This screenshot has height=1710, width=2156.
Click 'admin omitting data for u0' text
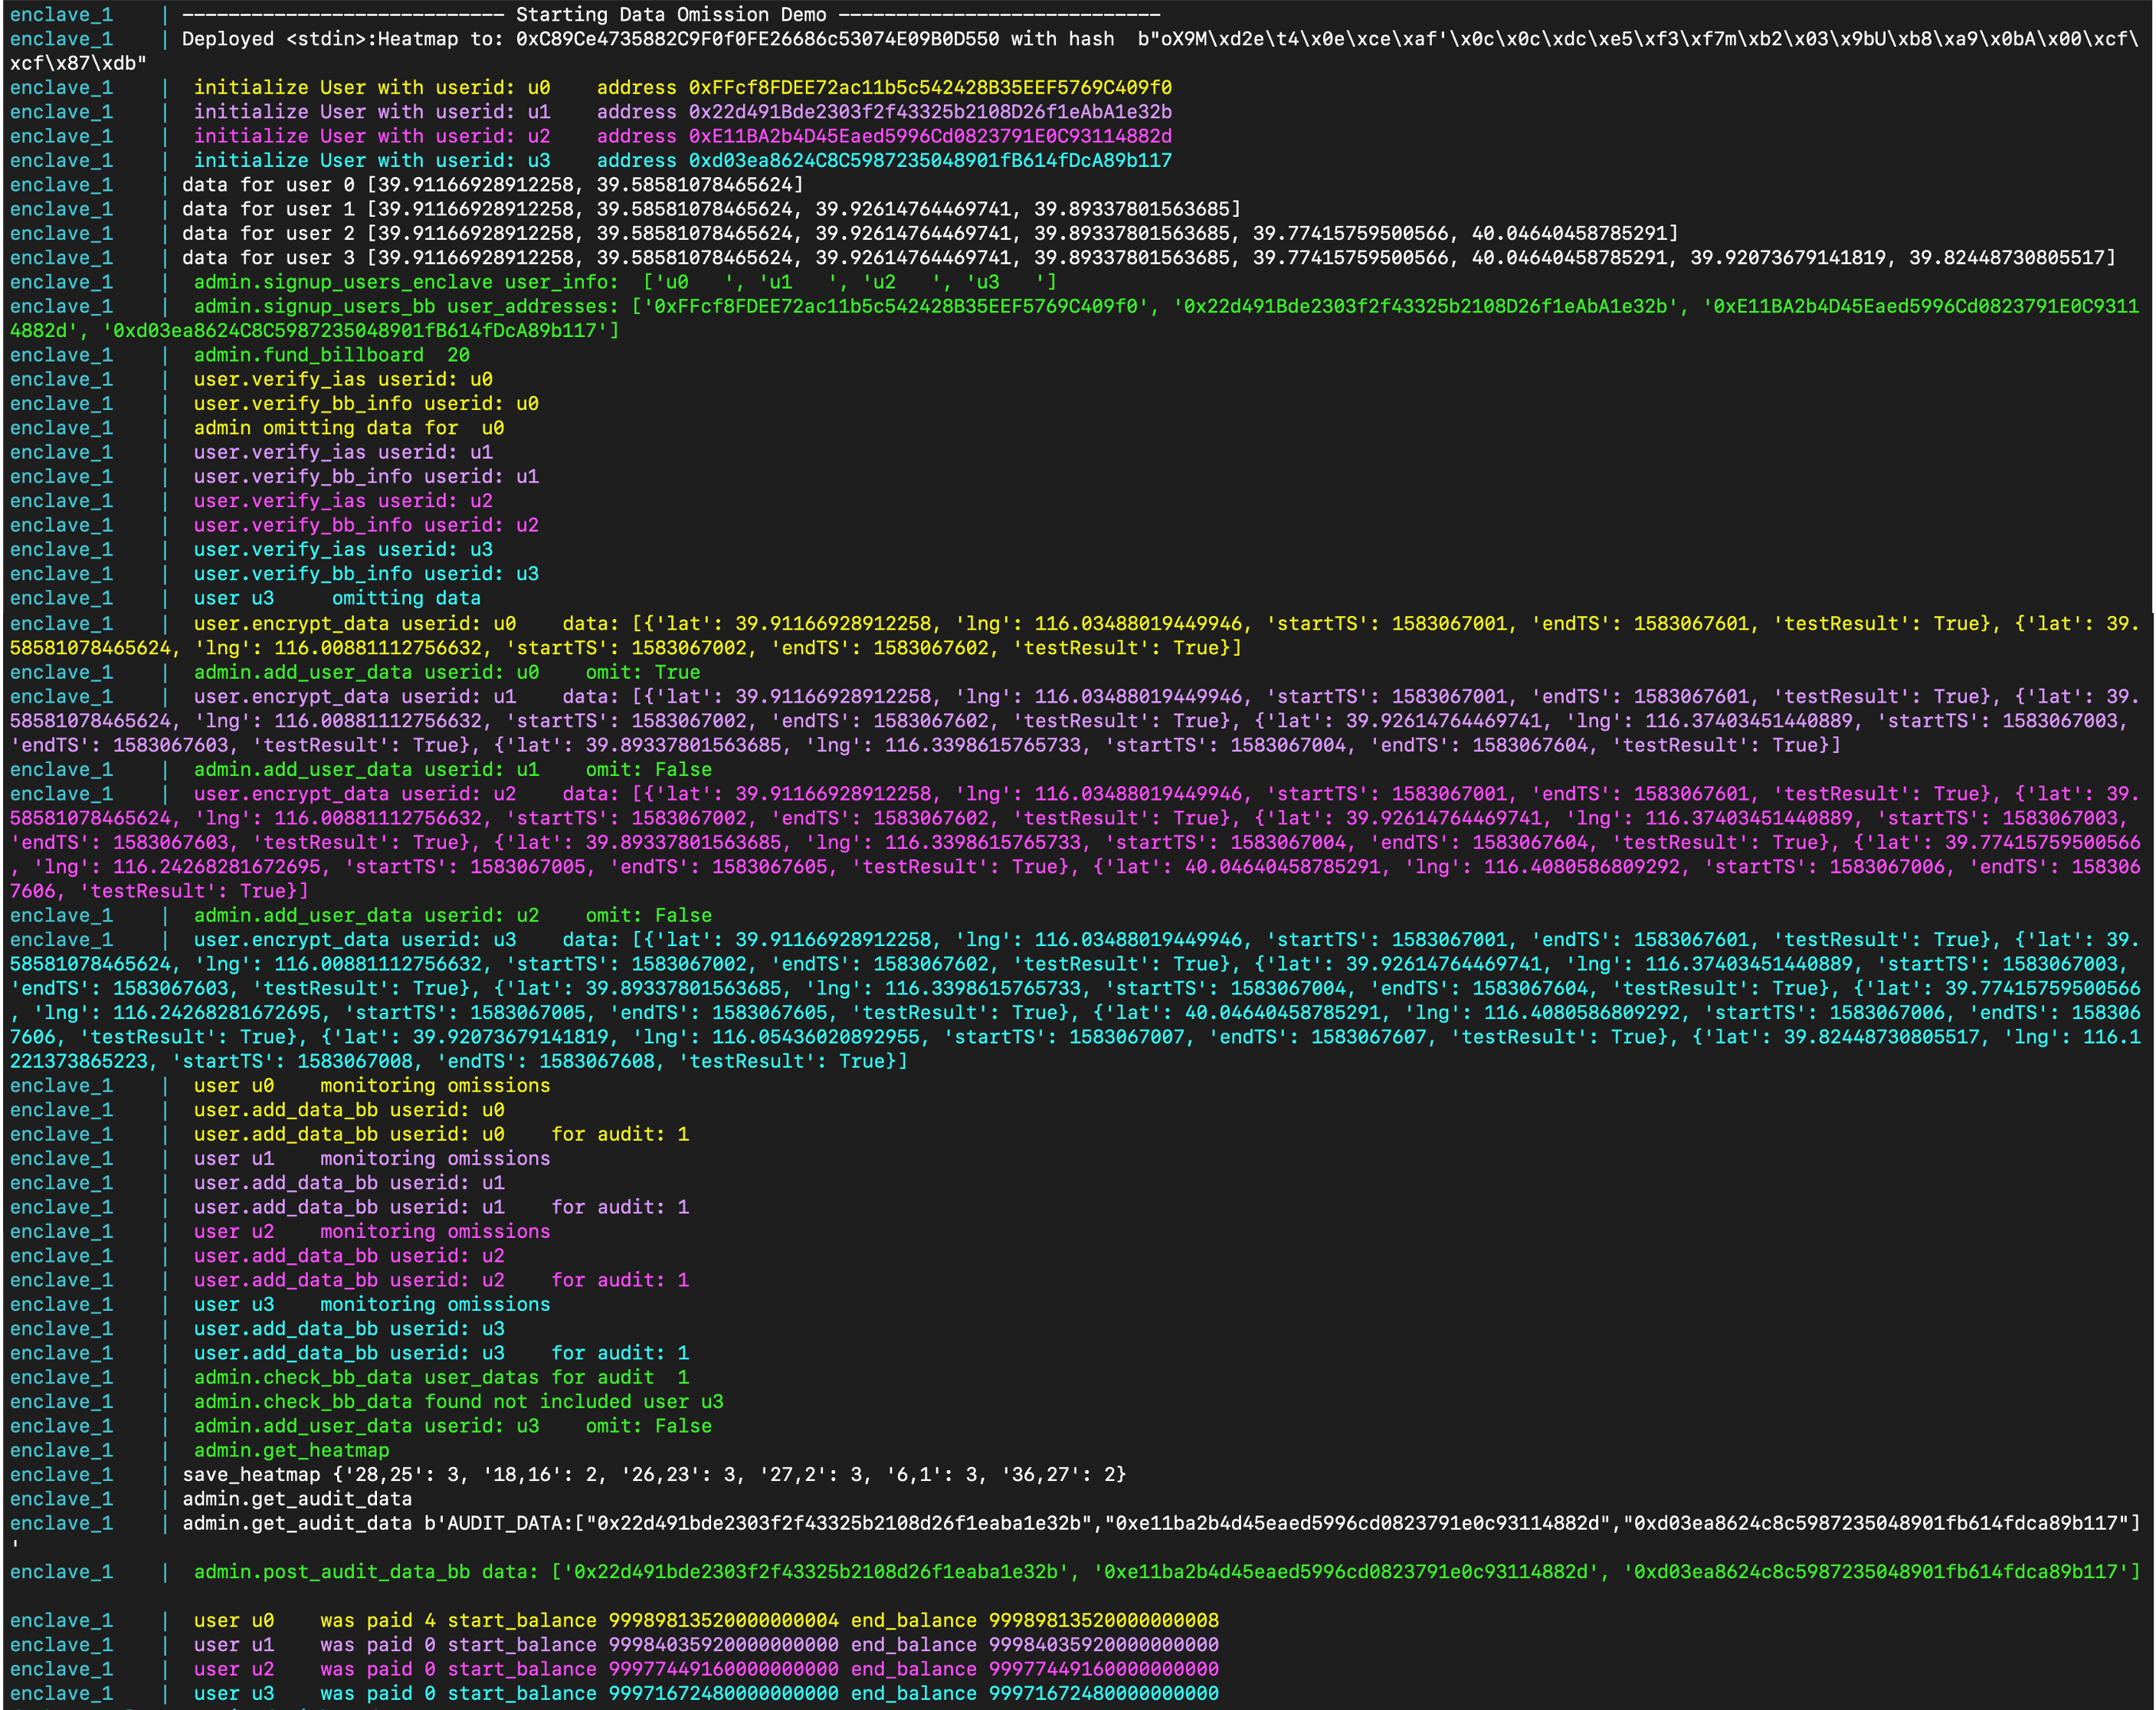click(x=348, y=428)
